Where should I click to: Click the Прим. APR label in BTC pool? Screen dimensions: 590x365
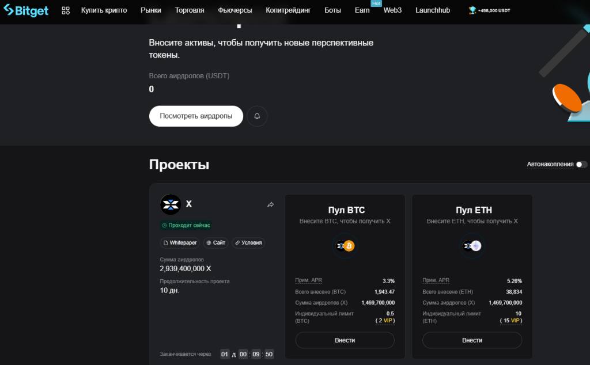[x=309, y=280]
